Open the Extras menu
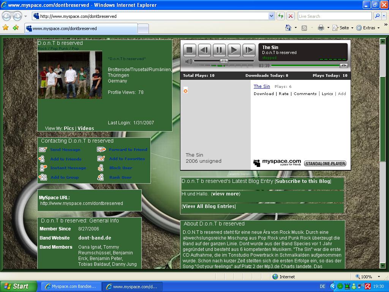Screen dimensions: 389x292 pyautogui.click(x=368, y=28)
